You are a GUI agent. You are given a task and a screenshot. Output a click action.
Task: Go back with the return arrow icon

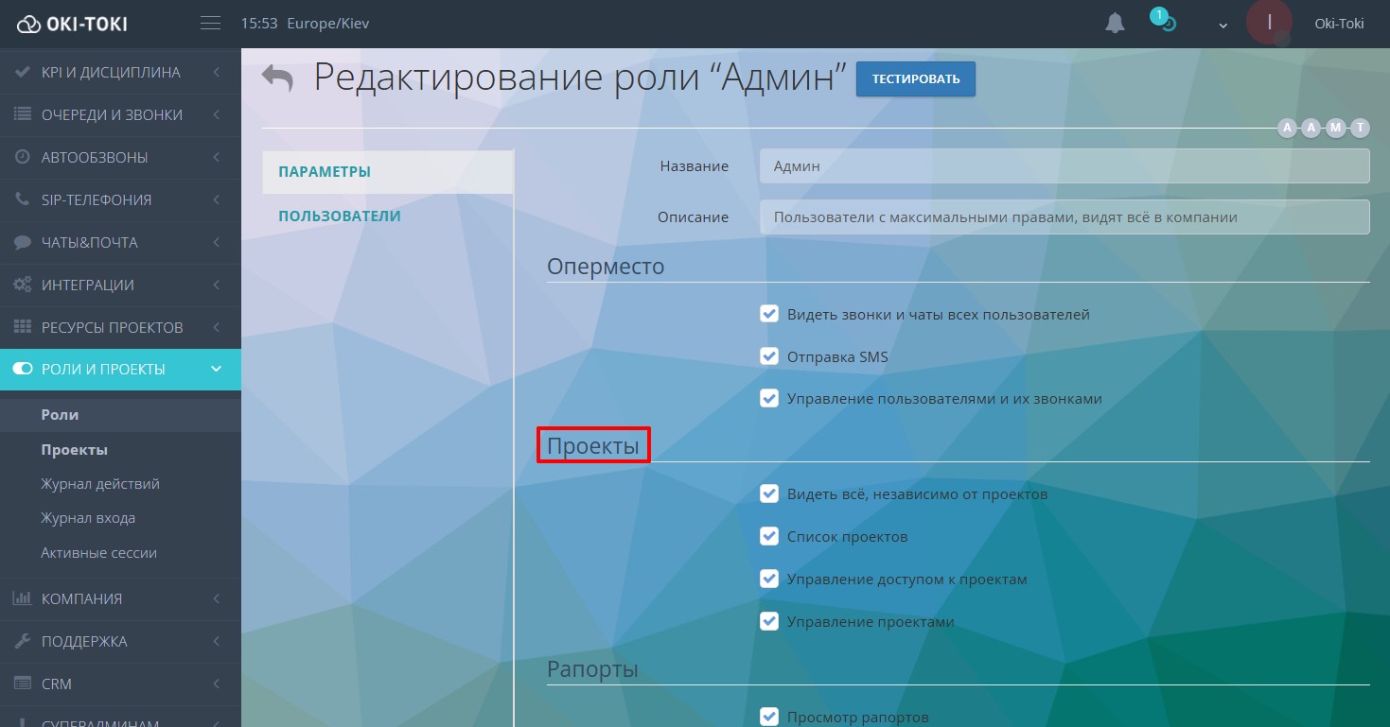(278, 78)
